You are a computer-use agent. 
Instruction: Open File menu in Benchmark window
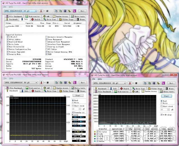[5, 79]
